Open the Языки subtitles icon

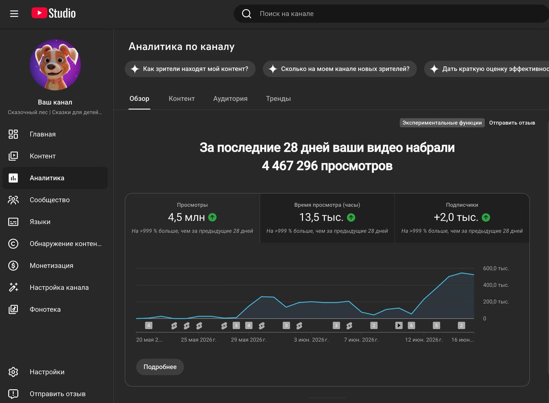point(13,222)
